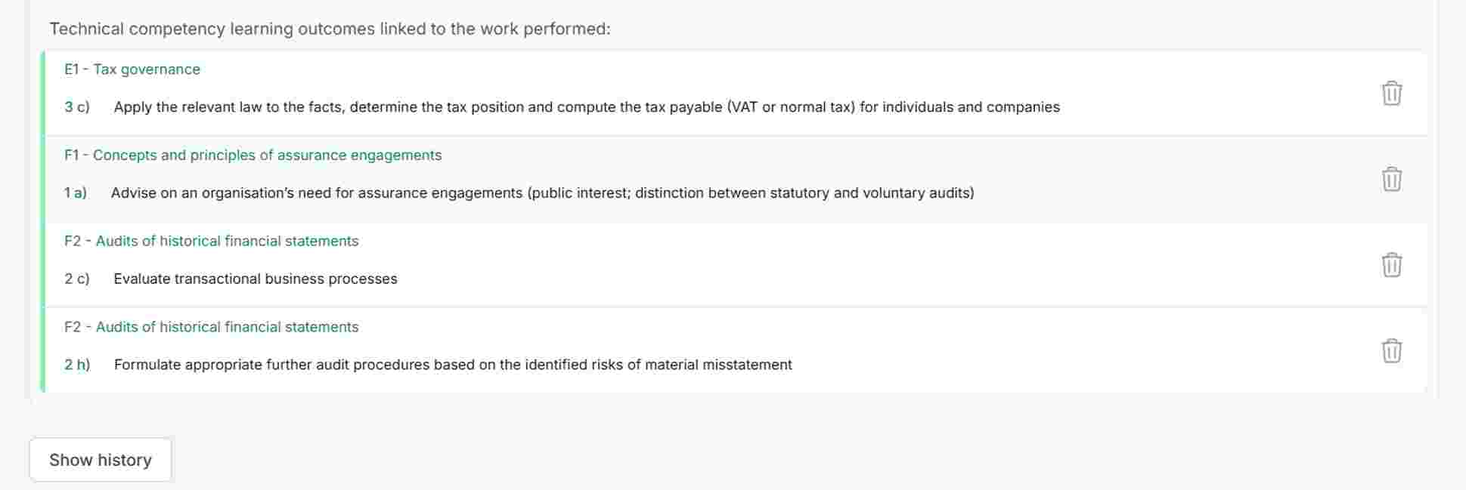This screenshot has width=1466, height=490.
Task: Show history of learning outcomes
Action: [100, 459]
